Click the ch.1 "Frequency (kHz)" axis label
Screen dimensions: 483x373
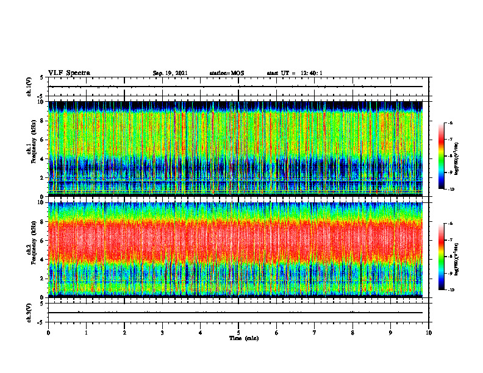click(34, 141)
